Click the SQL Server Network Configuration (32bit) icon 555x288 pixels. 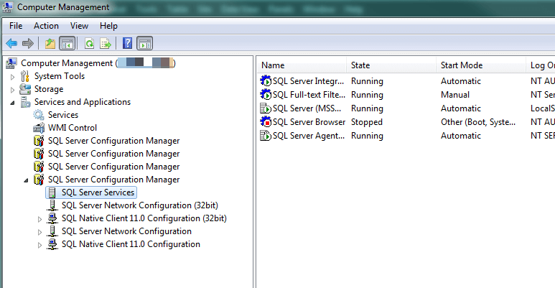pos(52,205)
